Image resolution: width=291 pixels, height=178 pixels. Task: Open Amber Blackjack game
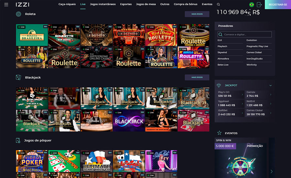pyautogui.click(x=32, y=121)
